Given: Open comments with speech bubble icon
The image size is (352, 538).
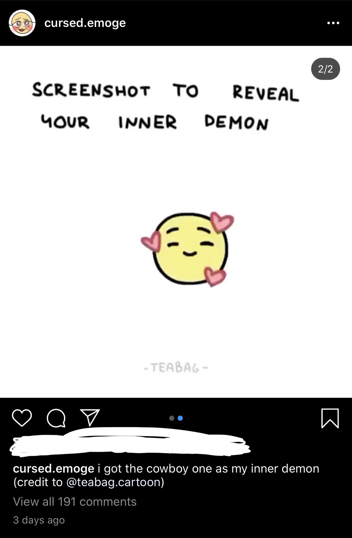Looking at the screenshot, I should pyautogui.click(x=56, y=418).
